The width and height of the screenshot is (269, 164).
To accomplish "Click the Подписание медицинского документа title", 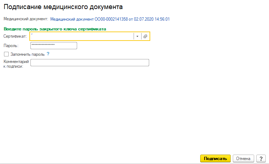I will (63, 7).
